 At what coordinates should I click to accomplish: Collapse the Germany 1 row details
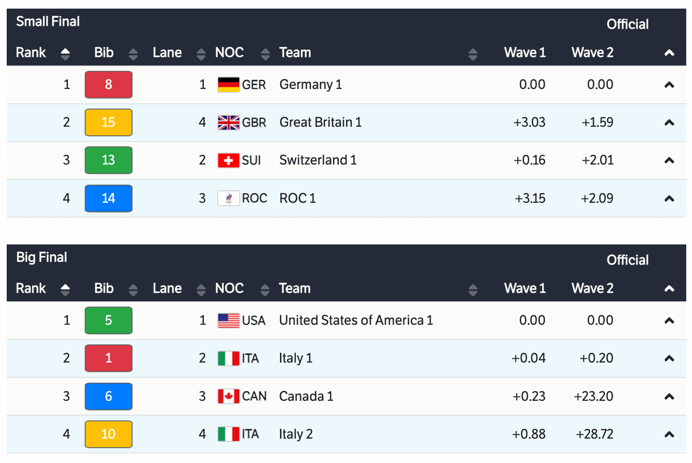click(x=669, y=85)
